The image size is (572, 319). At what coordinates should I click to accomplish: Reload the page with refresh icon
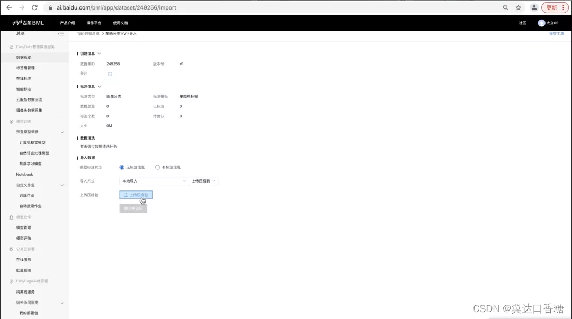coord(34,7)
